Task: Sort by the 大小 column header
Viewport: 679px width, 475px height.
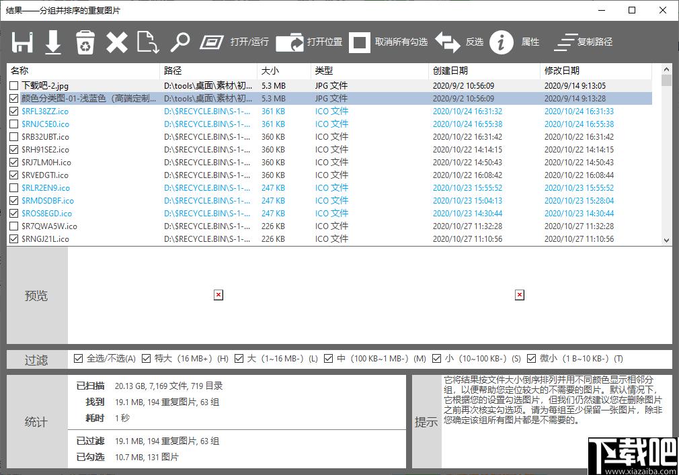Action: pyautogui.click(x=284, y=71)
